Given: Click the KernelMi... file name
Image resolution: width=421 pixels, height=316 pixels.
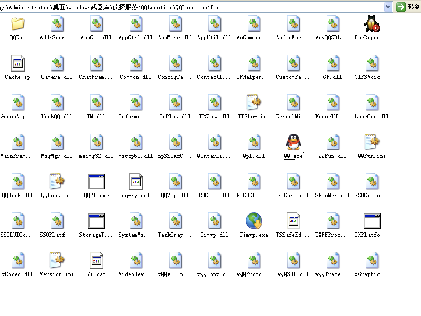Looking at the screenshot, I should pos(293,116).
